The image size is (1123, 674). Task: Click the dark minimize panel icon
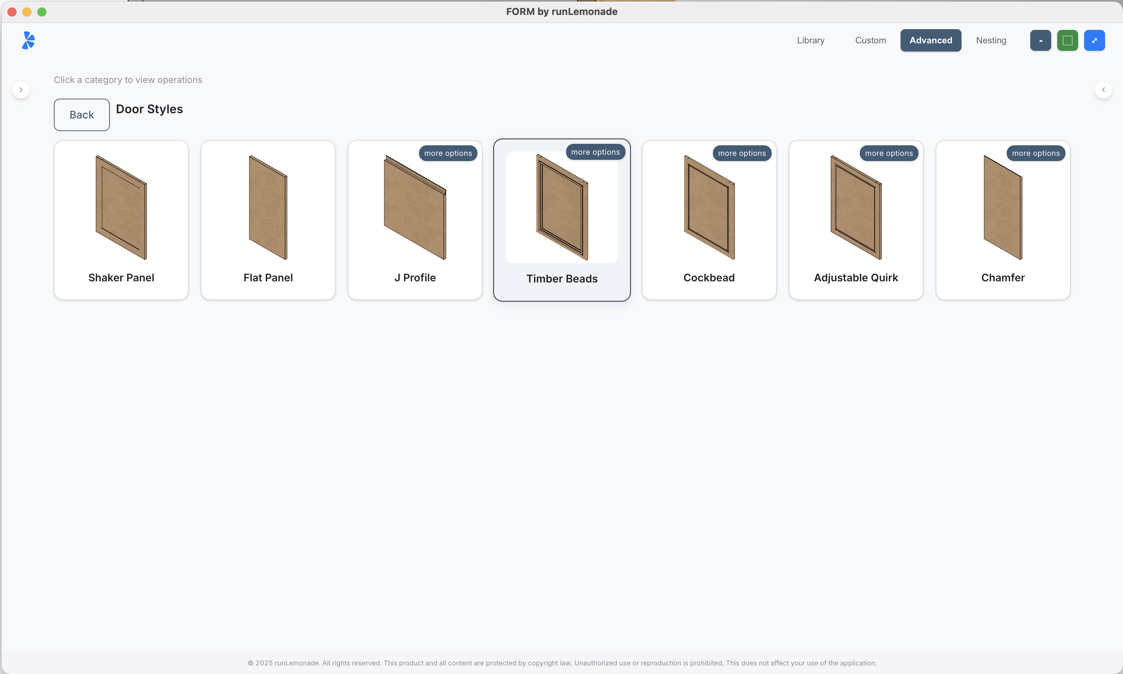[x=1040, y=40]
